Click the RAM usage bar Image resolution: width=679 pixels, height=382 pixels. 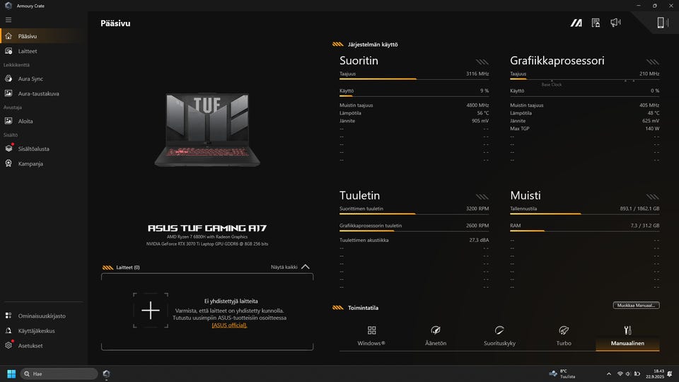pos(585,231)
